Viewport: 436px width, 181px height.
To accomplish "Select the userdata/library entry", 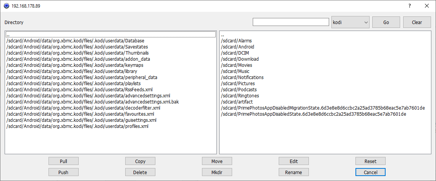I will [x=111, y=71].
